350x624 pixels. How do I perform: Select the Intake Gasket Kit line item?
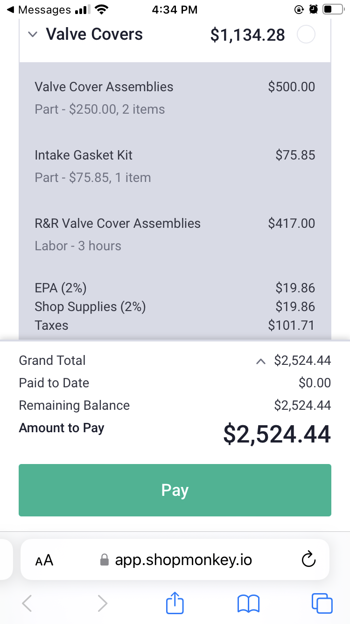175,166
